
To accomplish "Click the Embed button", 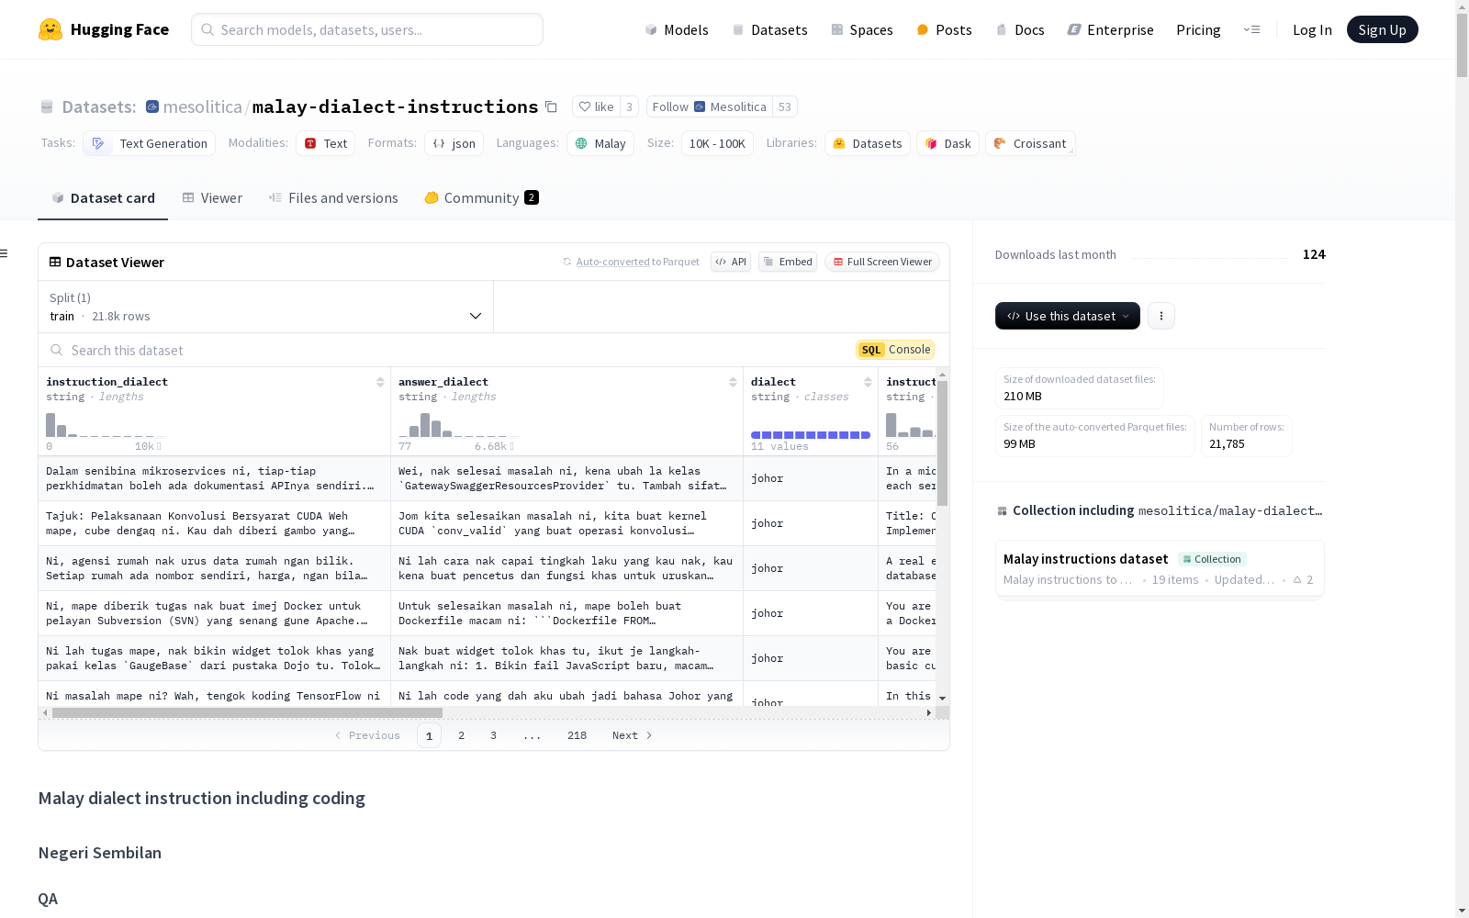I will pyautogui.click(x=788, y=262).
